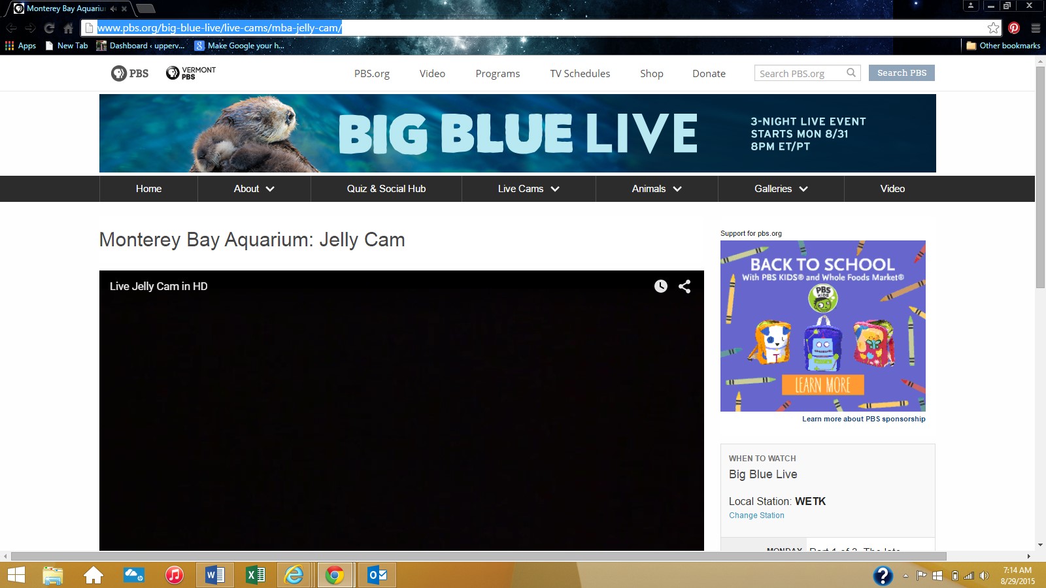Image resolution: width=1046 pixels, height=588 pixels.
Task: Click the Change Station link
Action: click(x=756, y=515)
